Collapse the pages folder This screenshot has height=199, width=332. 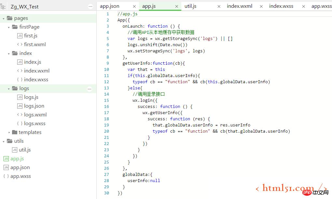pos(4,19)
